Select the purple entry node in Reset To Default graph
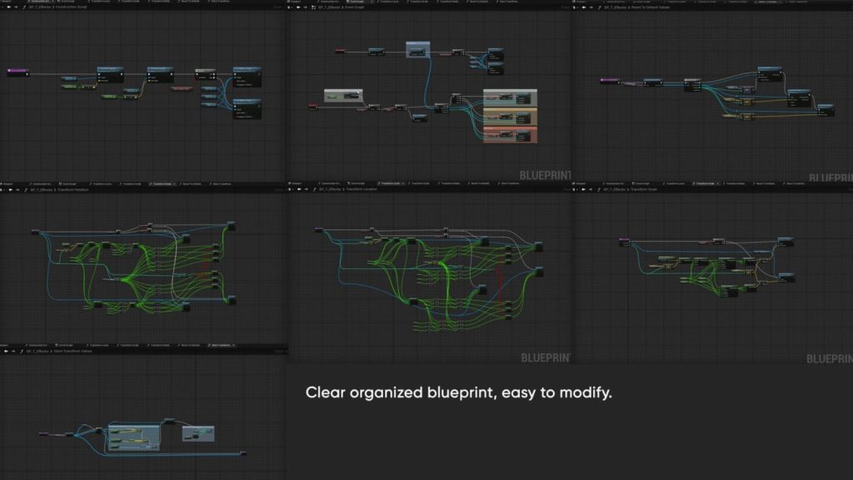 610,81
